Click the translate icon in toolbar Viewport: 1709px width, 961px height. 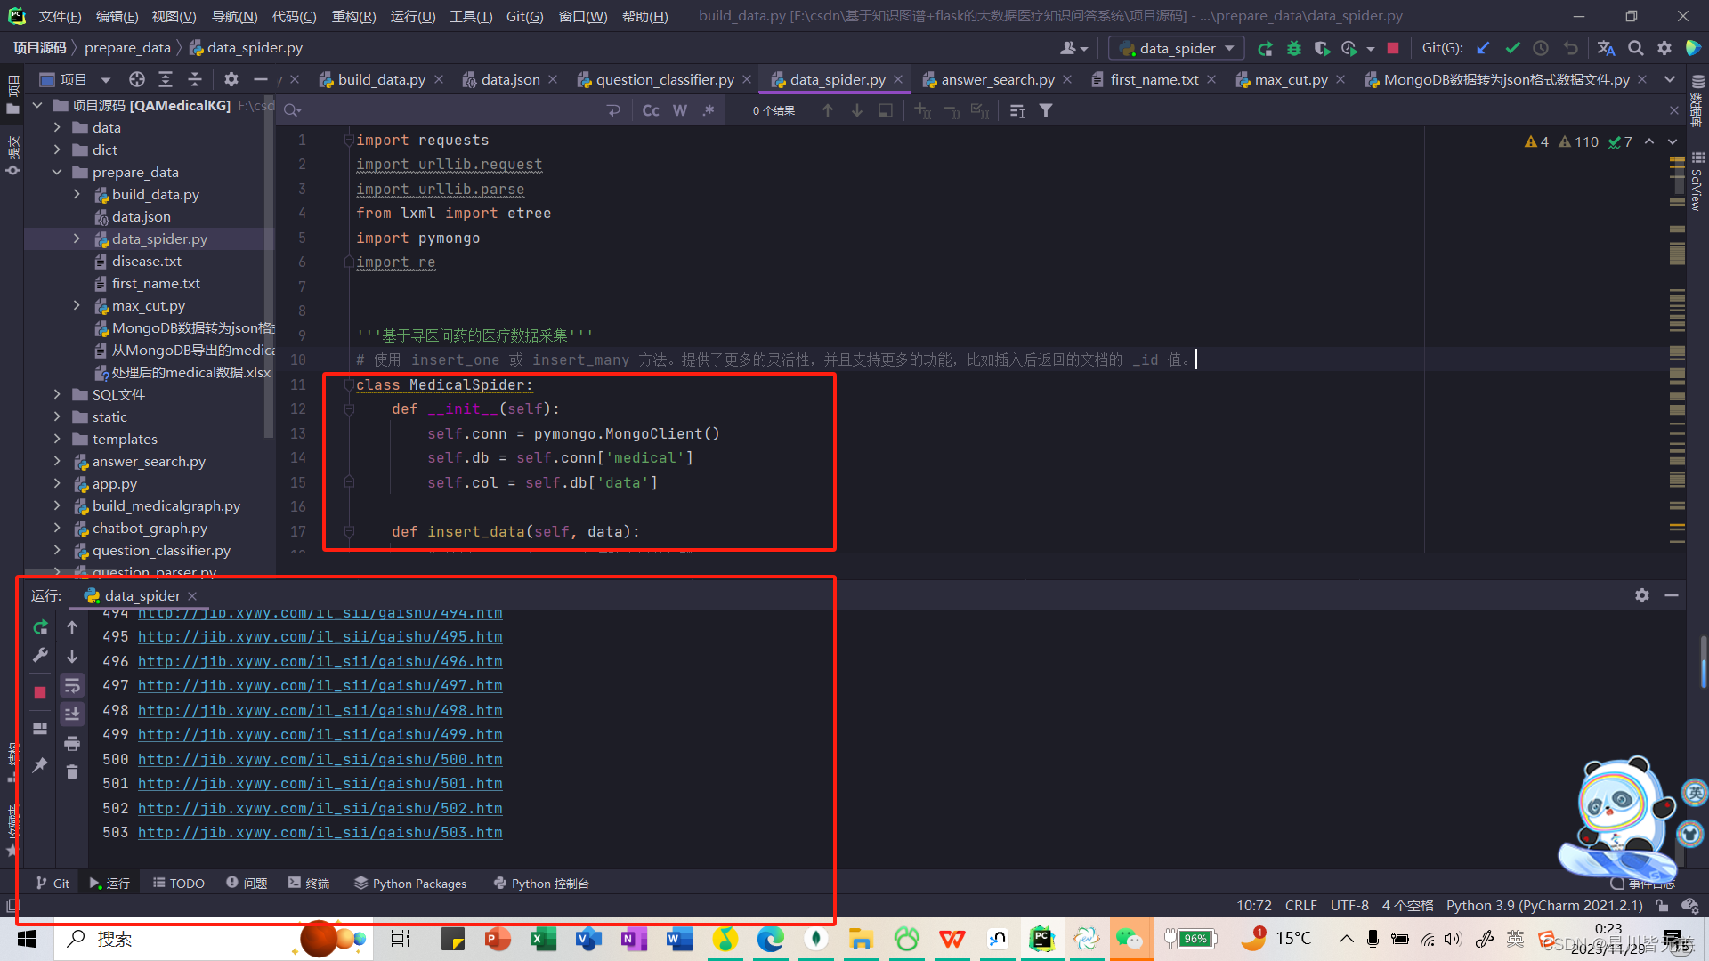(x=1606, y=48)
